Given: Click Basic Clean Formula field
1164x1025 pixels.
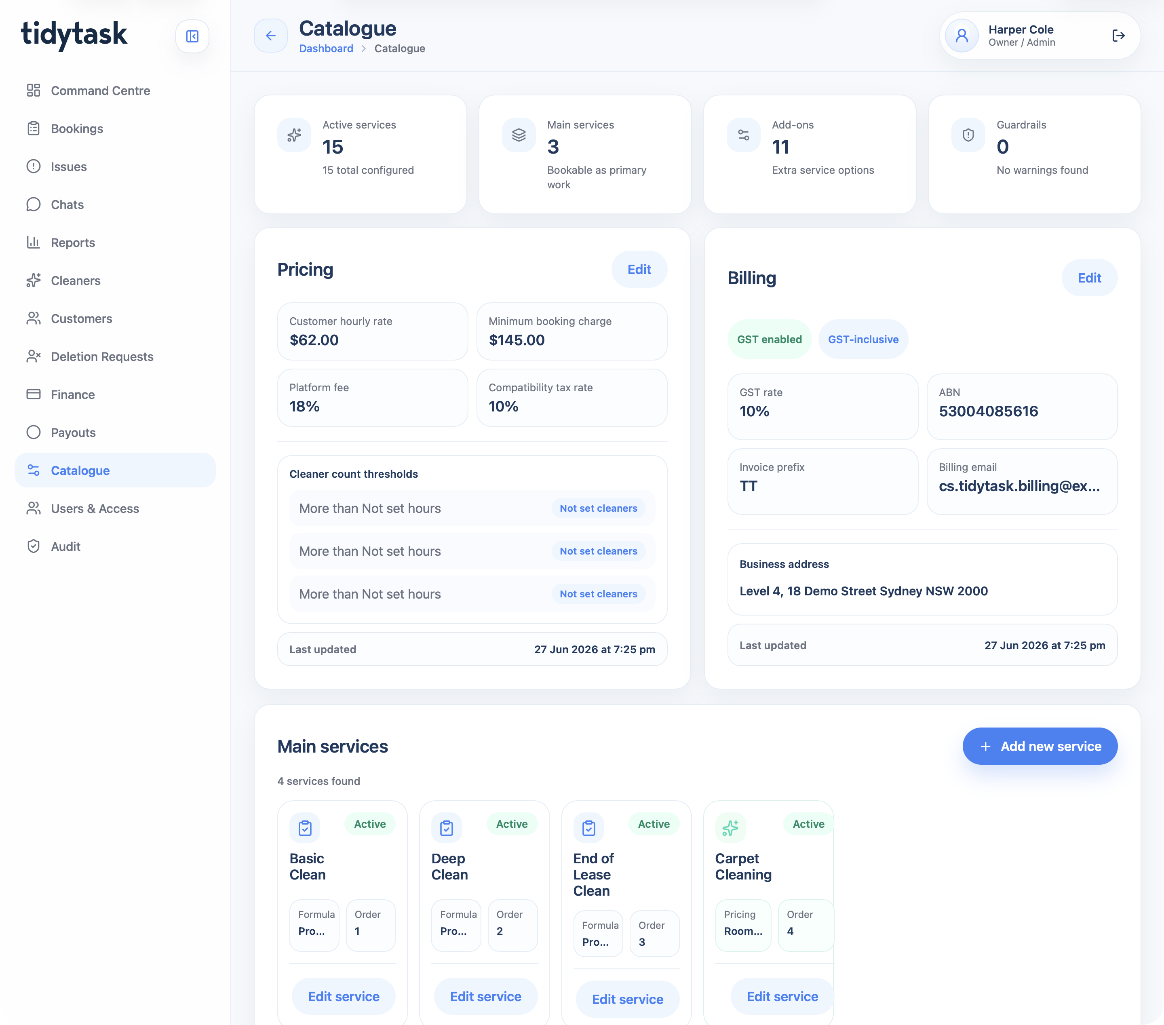Looking at the screenshot, I should pyautogui.click(x=314, y=925).
